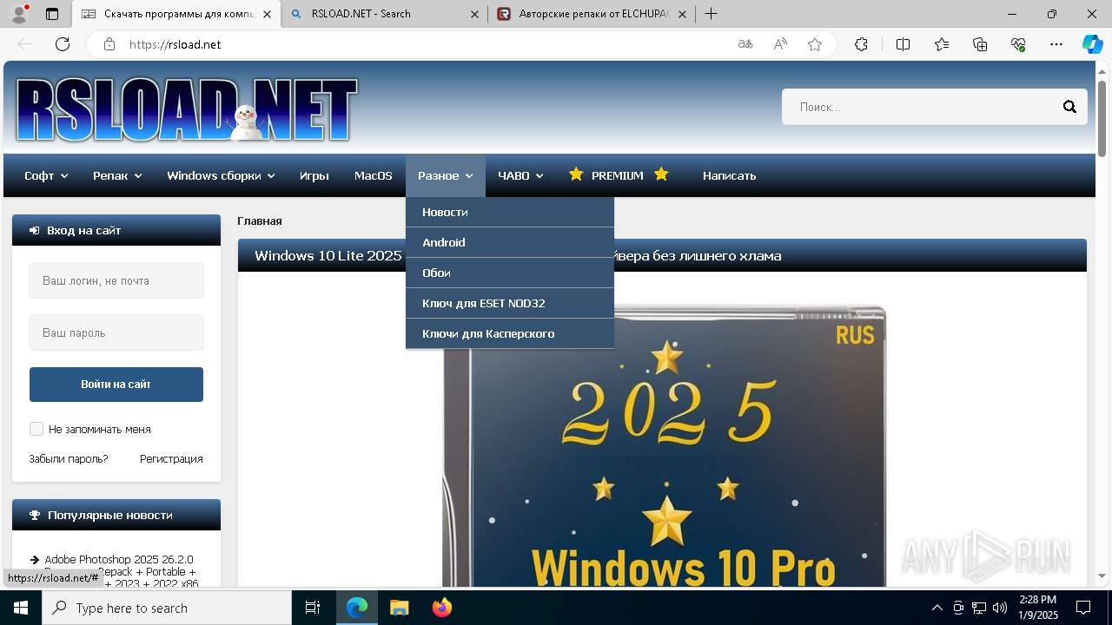
Task: Click the login field 'Ваш логин, не почта'
Action: click(x=116, y=280)
